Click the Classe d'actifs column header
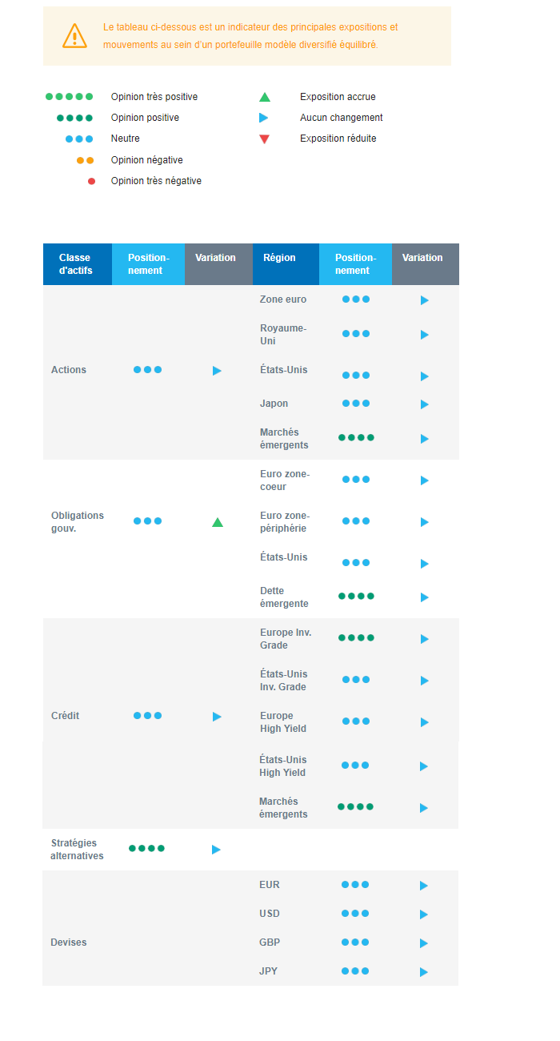 pyautogui.click(x=76, y=264)
